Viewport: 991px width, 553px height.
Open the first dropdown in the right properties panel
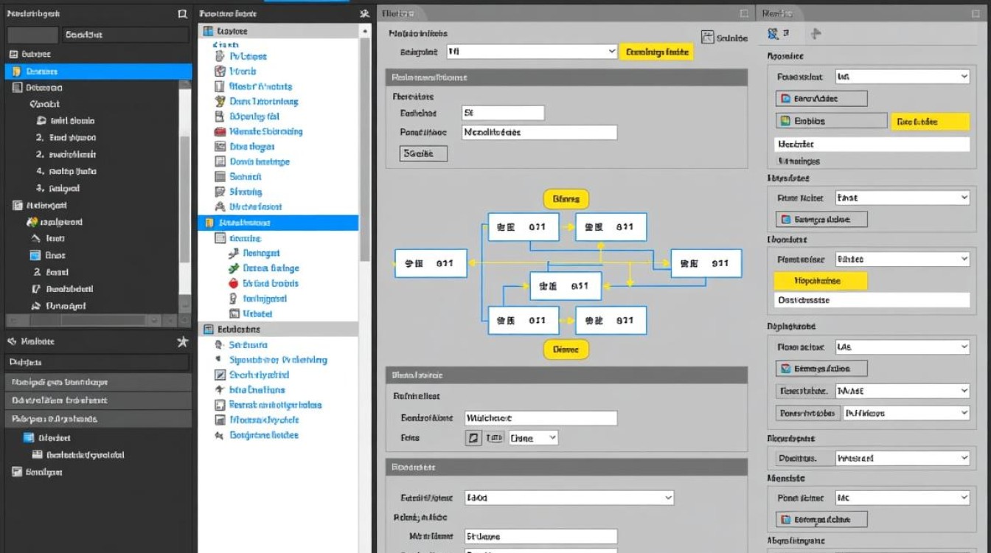coord(902,77)
